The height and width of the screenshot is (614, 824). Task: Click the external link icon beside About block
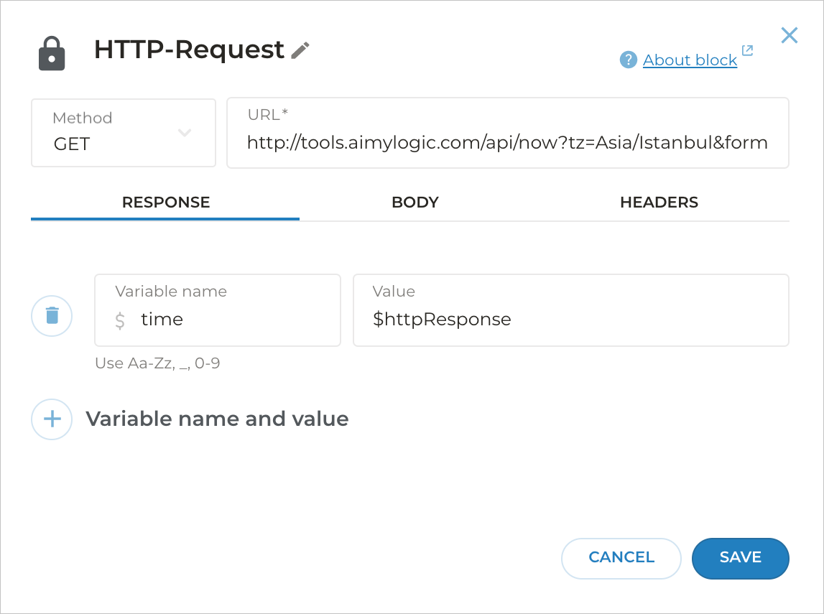coord(747,51)
